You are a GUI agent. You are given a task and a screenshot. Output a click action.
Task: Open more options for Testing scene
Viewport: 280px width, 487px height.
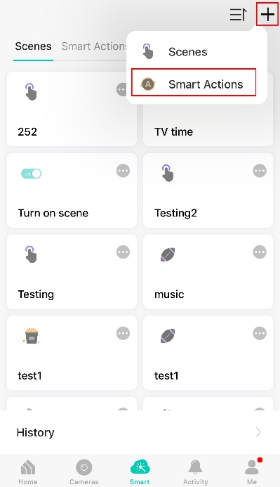tap(123, 252)
